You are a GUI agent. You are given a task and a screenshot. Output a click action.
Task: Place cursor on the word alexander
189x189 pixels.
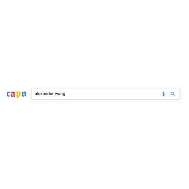pyautogui.click(x=44, y=94)
